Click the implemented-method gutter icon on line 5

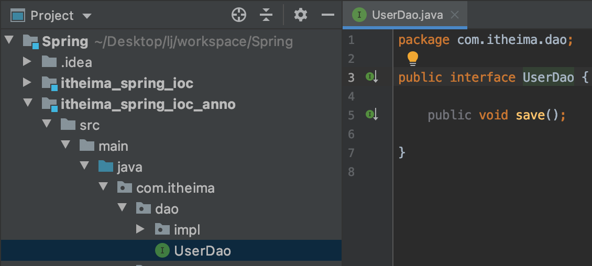click(371, 115)
